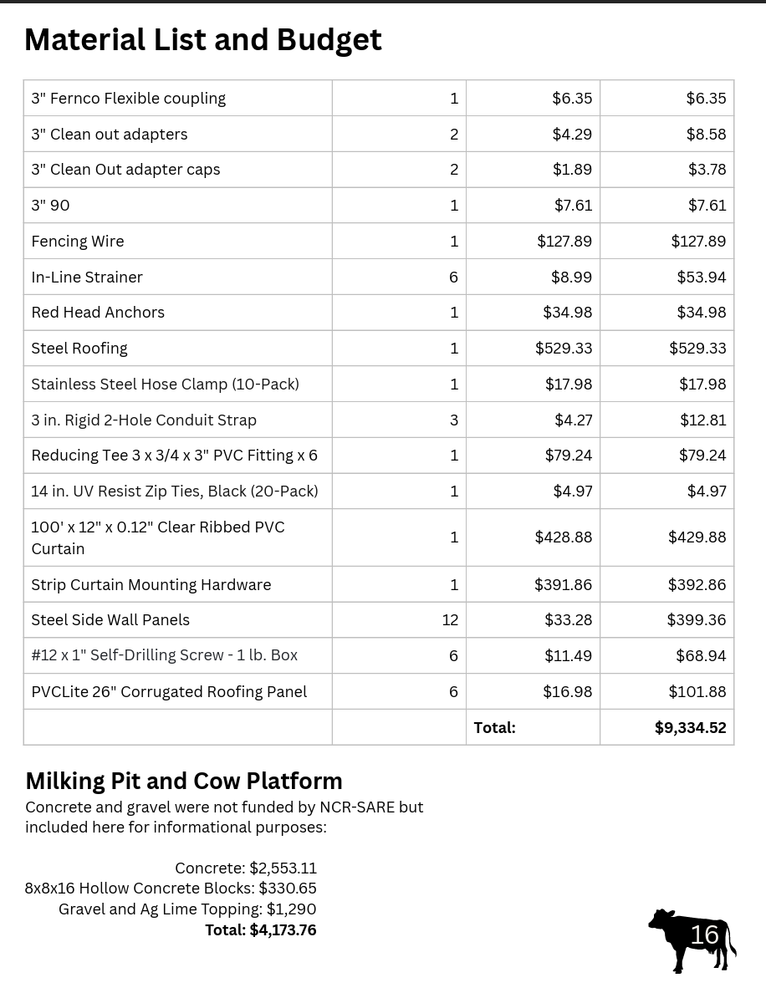Click the Total: label in table

(x=495, y=727)
